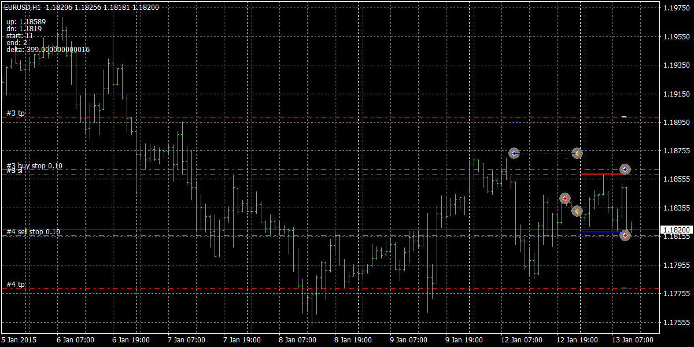Click price scale label 1.18750
694x347 pixels.
click(676, 151)
